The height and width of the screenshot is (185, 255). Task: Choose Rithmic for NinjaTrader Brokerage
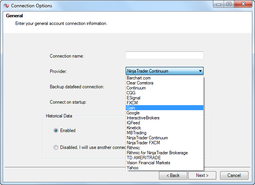point(165,153)
